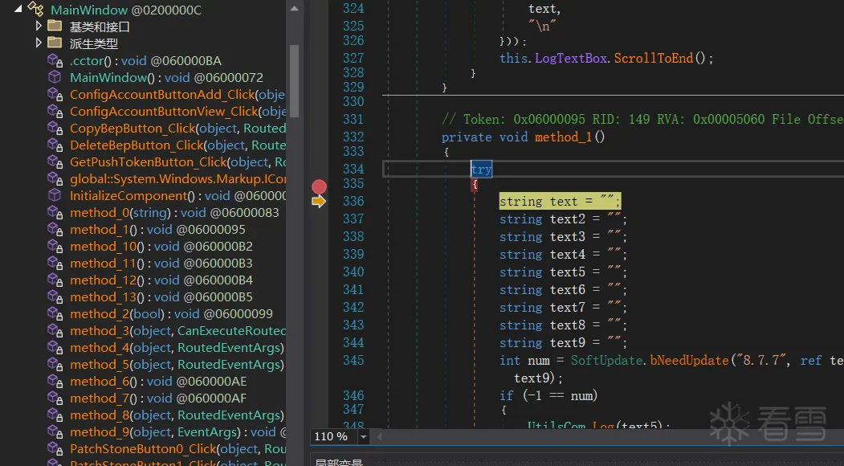844x466 pixels.
Task: Click the 派生类型 folder icon
Action: point(55,43)
